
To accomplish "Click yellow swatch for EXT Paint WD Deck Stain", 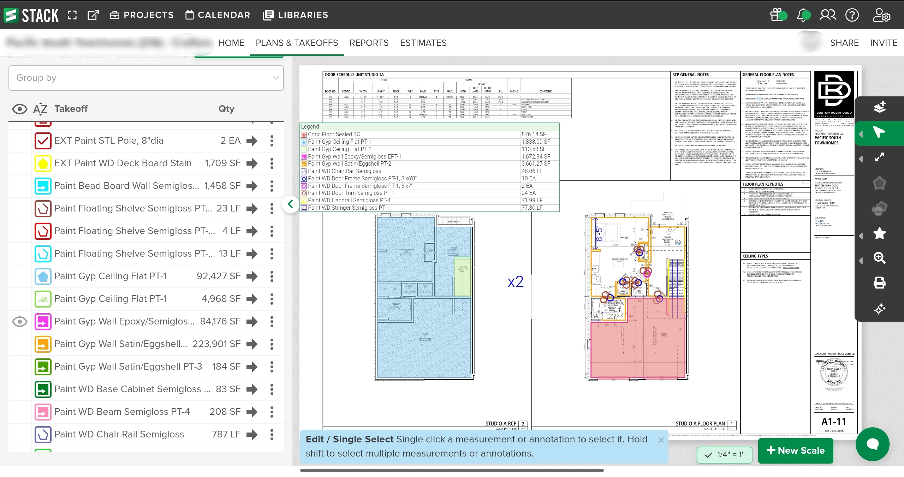I will point(43,163).
